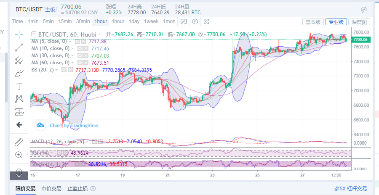
Task: Remove RSI (14) indicator with X
Action: 65,153
